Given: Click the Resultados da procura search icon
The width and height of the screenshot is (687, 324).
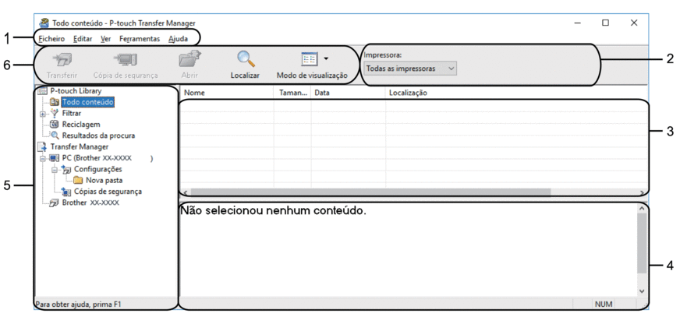Looking at the screenshot, I should tap(55, 136).
